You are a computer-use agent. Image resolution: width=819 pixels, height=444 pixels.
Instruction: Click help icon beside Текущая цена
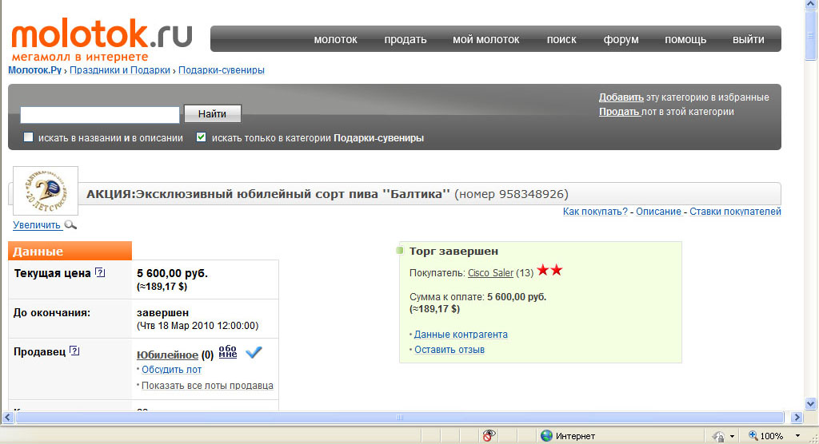(x=100, y=273)
